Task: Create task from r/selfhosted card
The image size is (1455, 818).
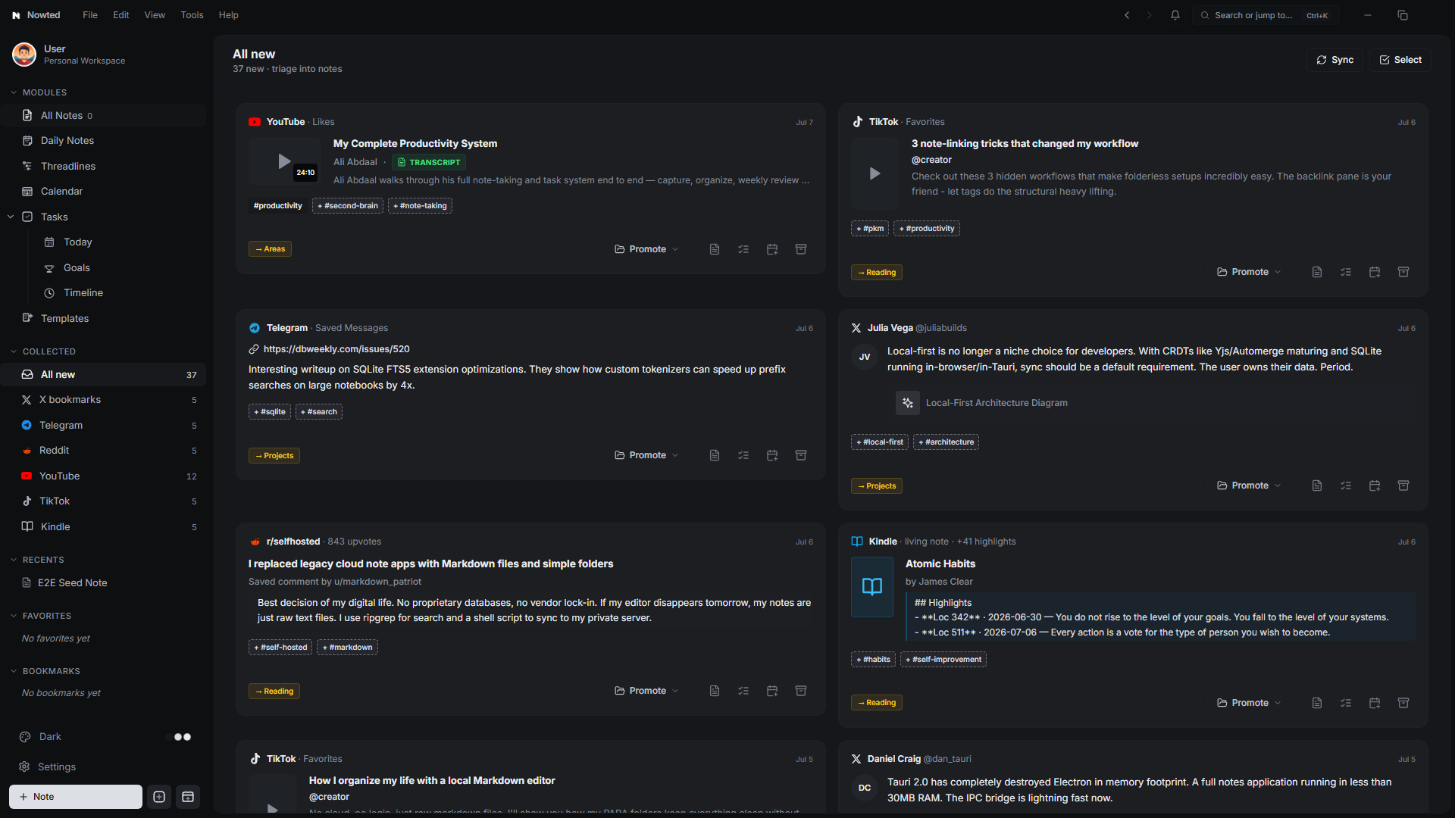Action: click(x=743, y=691)
